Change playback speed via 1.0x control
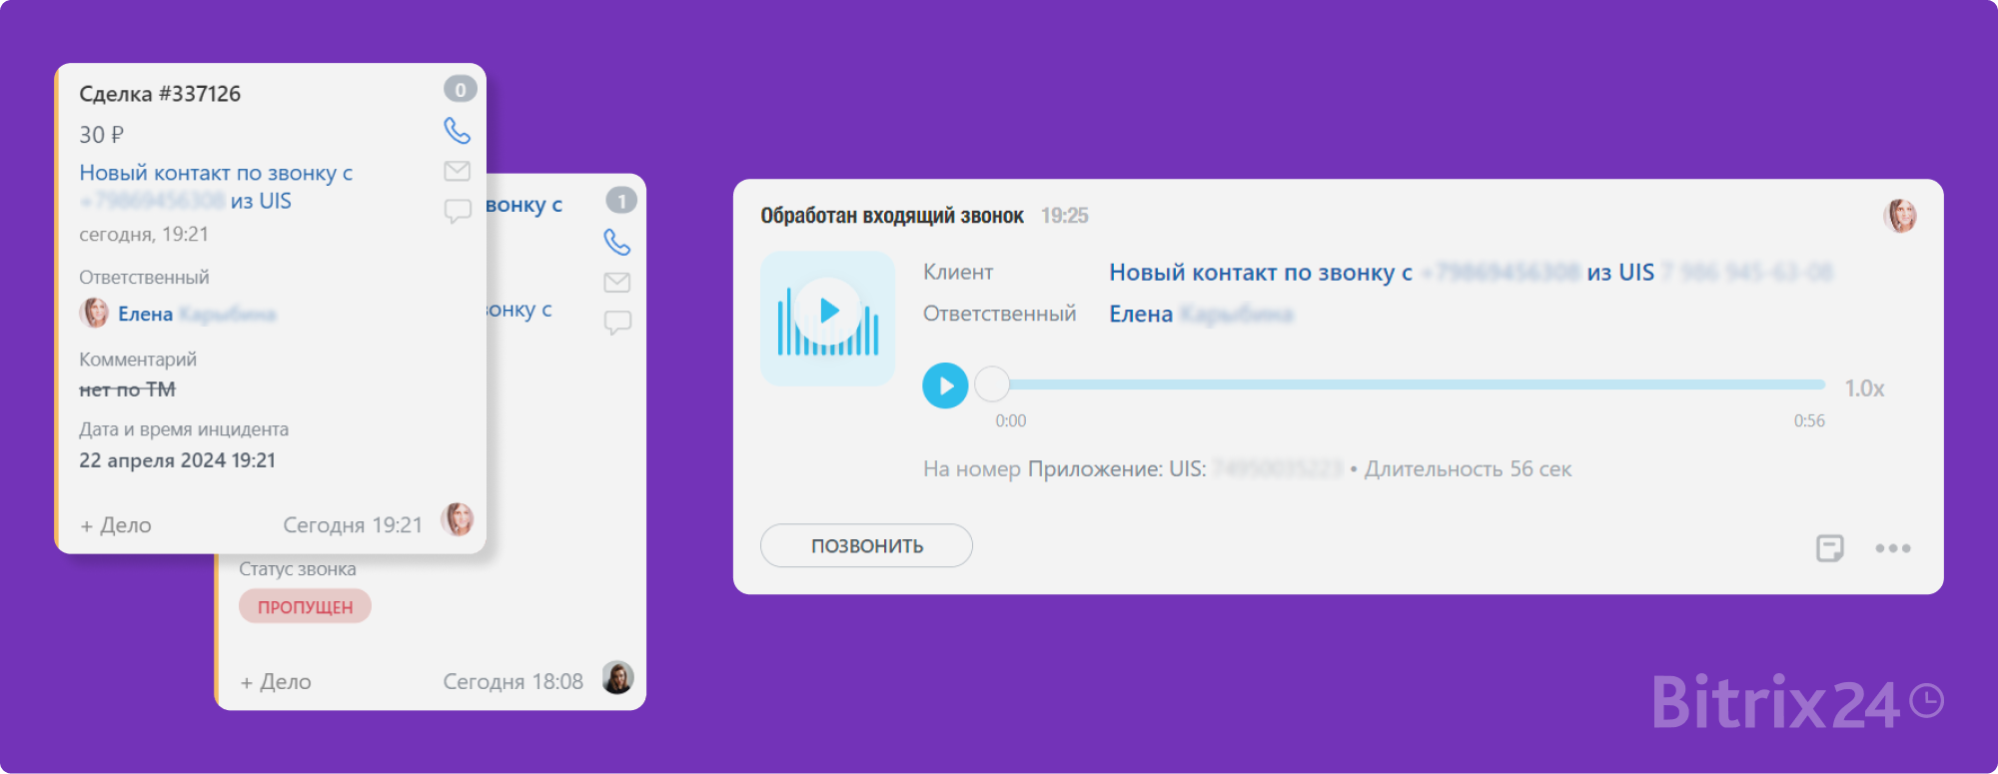1998x774 pixels. [1863, 388]
